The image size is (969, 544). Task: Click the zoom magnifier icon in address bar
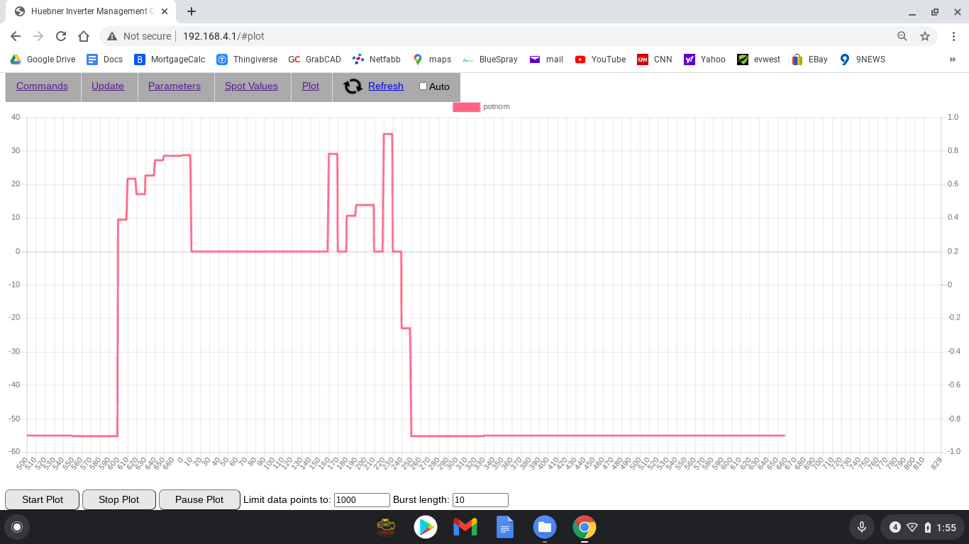902,36
